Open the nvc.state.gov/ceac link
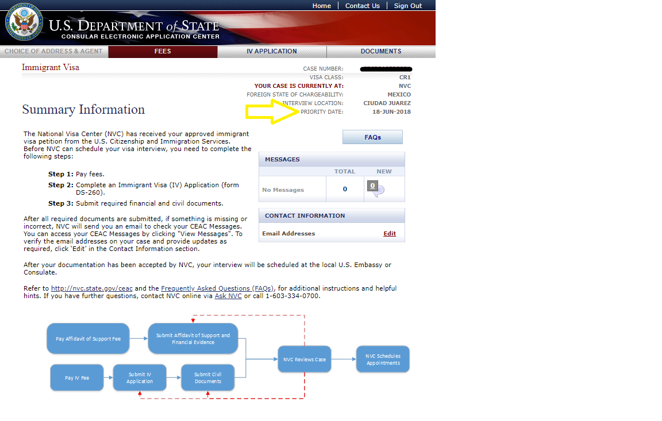This screenshot has height=421, width=662. click(91, 288)
